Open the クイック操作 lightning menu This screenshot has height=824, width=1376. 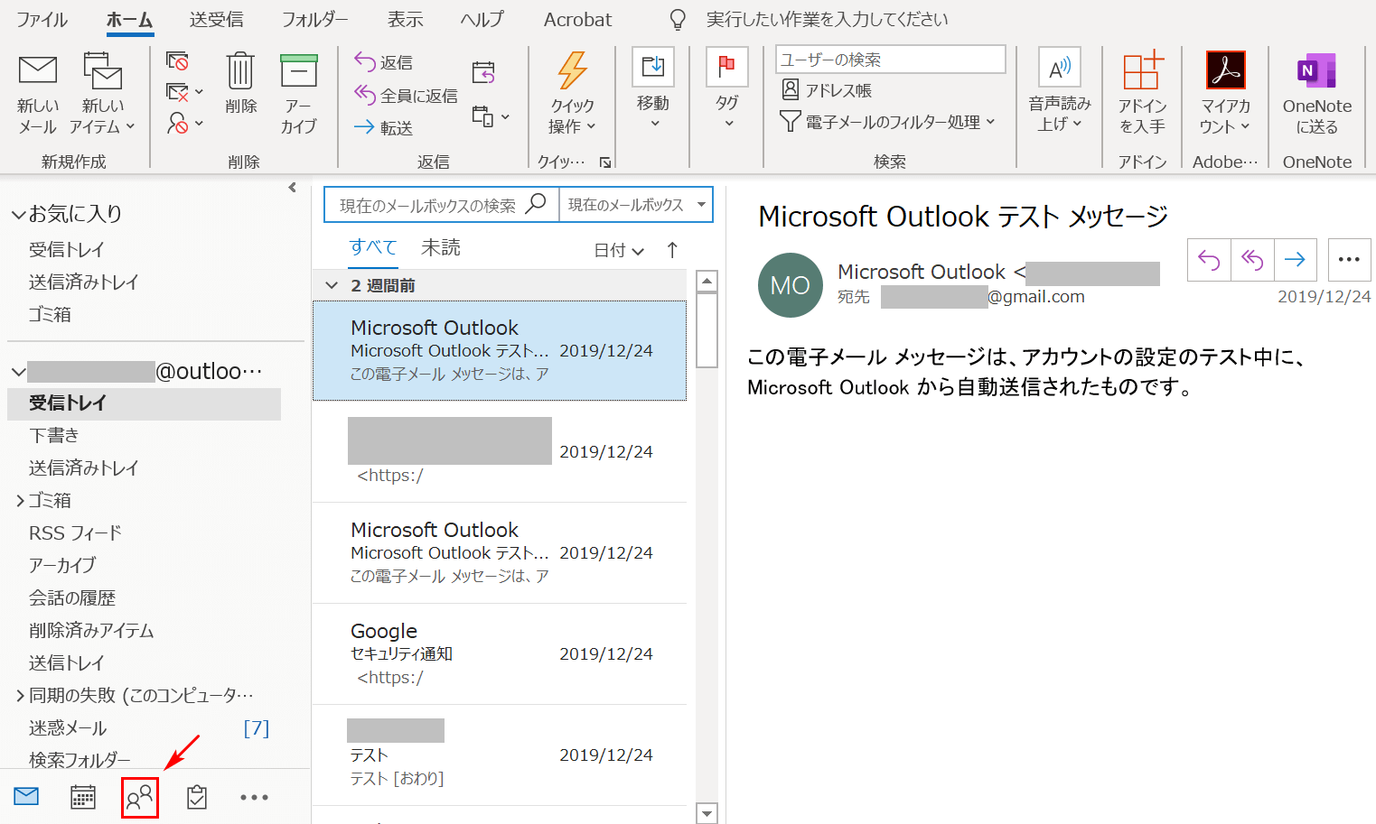(x=572, y=94)
